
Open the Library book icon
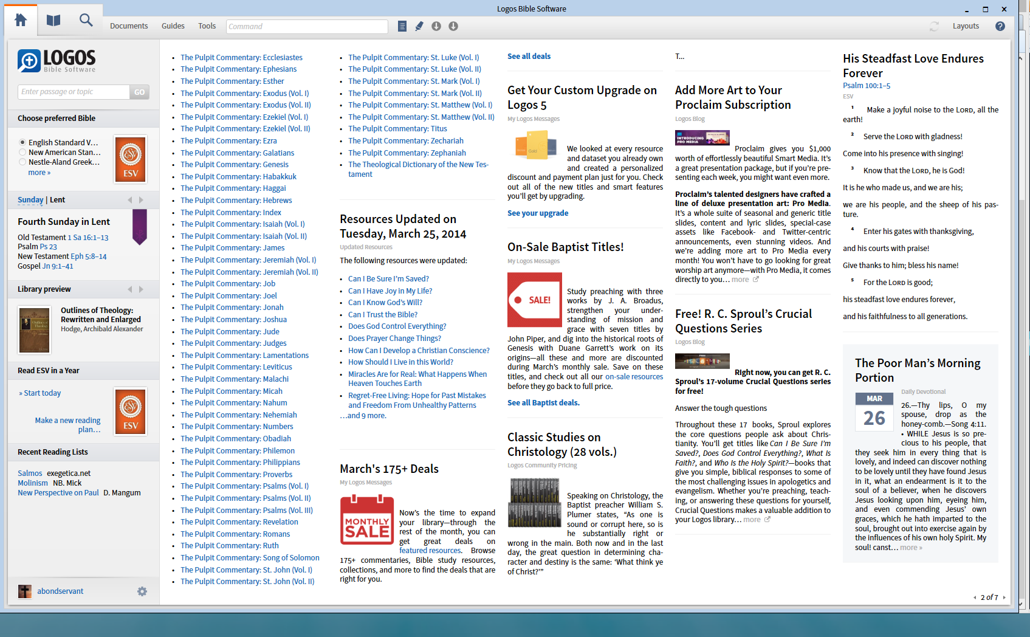[x=53, y=20]
